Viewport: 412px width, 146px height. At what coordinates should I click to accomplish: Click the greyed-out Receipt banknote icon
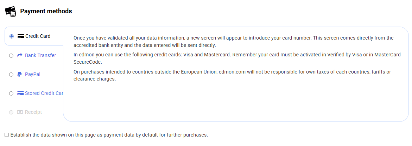point(20,112)
